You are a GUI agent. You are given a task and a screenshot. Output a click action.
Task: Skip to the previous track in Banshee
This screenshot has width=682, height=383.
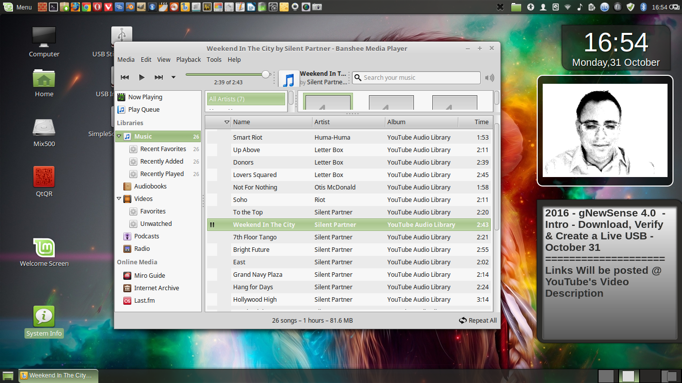click(125, 77)
